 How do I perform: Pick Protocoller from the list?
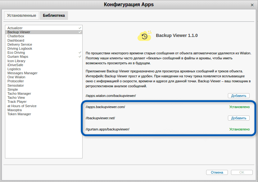[44, 81]
